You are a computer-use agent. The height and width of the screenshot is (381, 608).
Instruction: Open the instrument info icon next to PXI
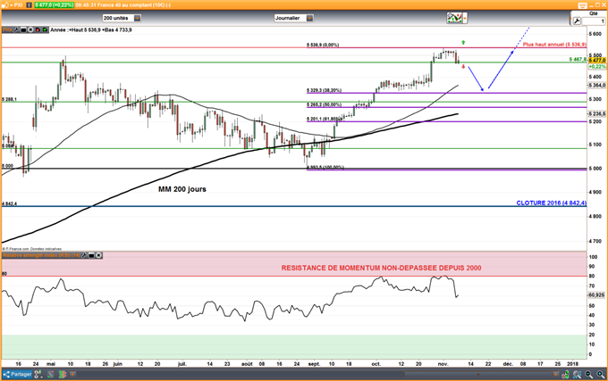click(30, 5)
